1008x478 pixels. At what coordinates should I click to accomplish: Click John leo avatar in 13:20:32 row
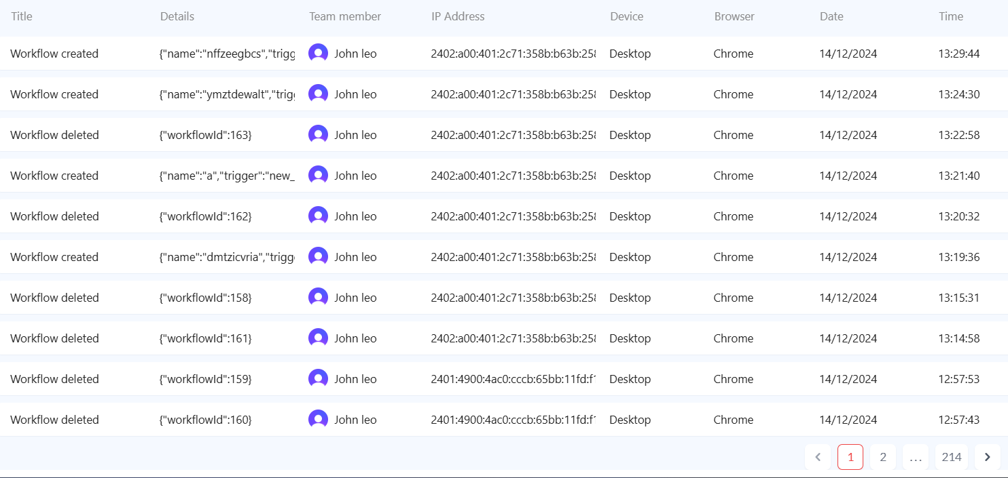pyautogui.click(x=318, y=216)
